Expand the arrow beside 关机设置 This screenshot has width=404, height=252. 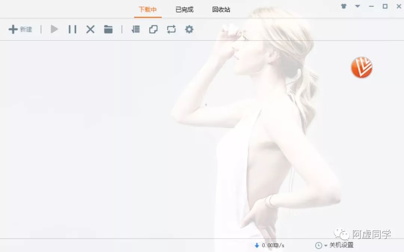tap(325, 245)
